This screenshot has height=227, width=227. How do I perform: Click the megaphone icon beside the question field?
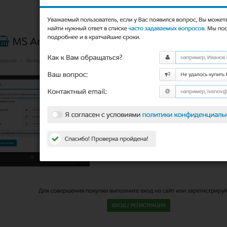coord(168,75)
